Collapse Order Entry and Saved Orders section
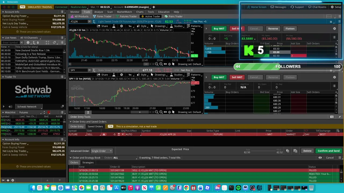 70,122
